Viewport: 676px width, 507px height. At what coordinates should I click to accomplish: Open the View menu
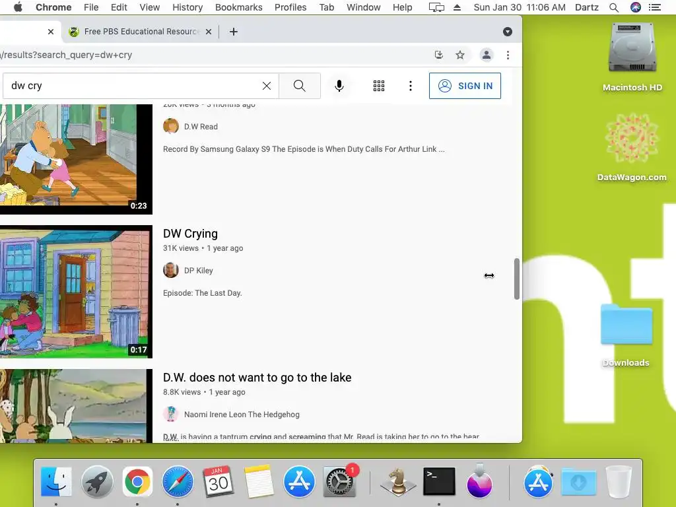point(150,7)
